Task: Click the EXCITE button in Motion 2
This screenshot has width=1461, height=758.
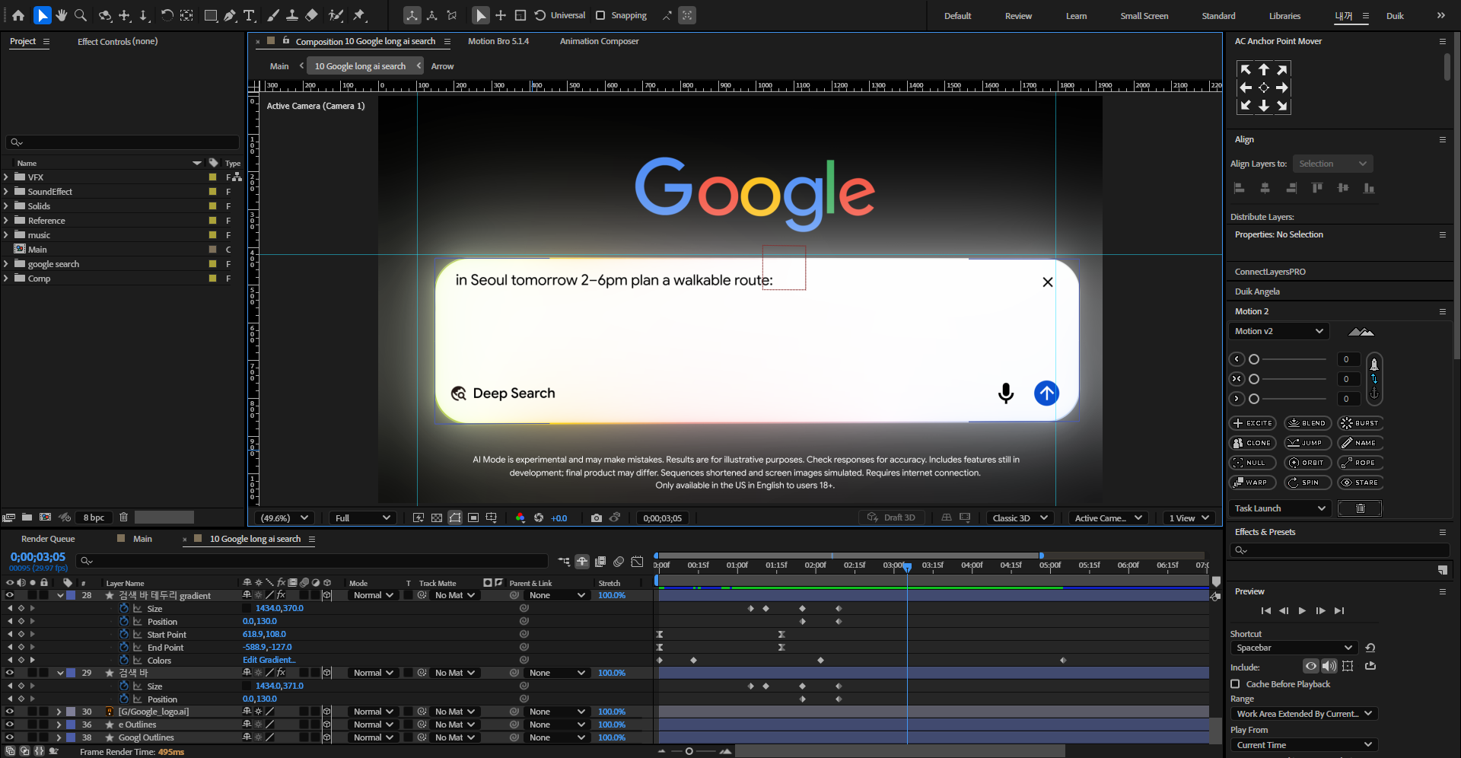Action: point(1253,423)
